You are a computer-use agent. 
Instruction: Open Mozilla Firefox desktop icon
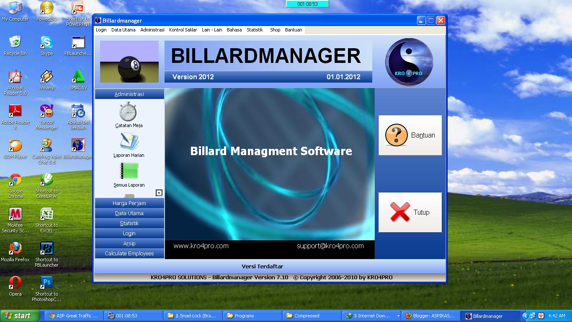coord(15,252)
